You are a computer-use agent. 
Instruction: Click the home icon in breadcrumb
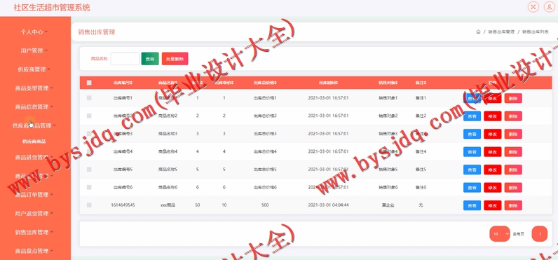point(478,32)
